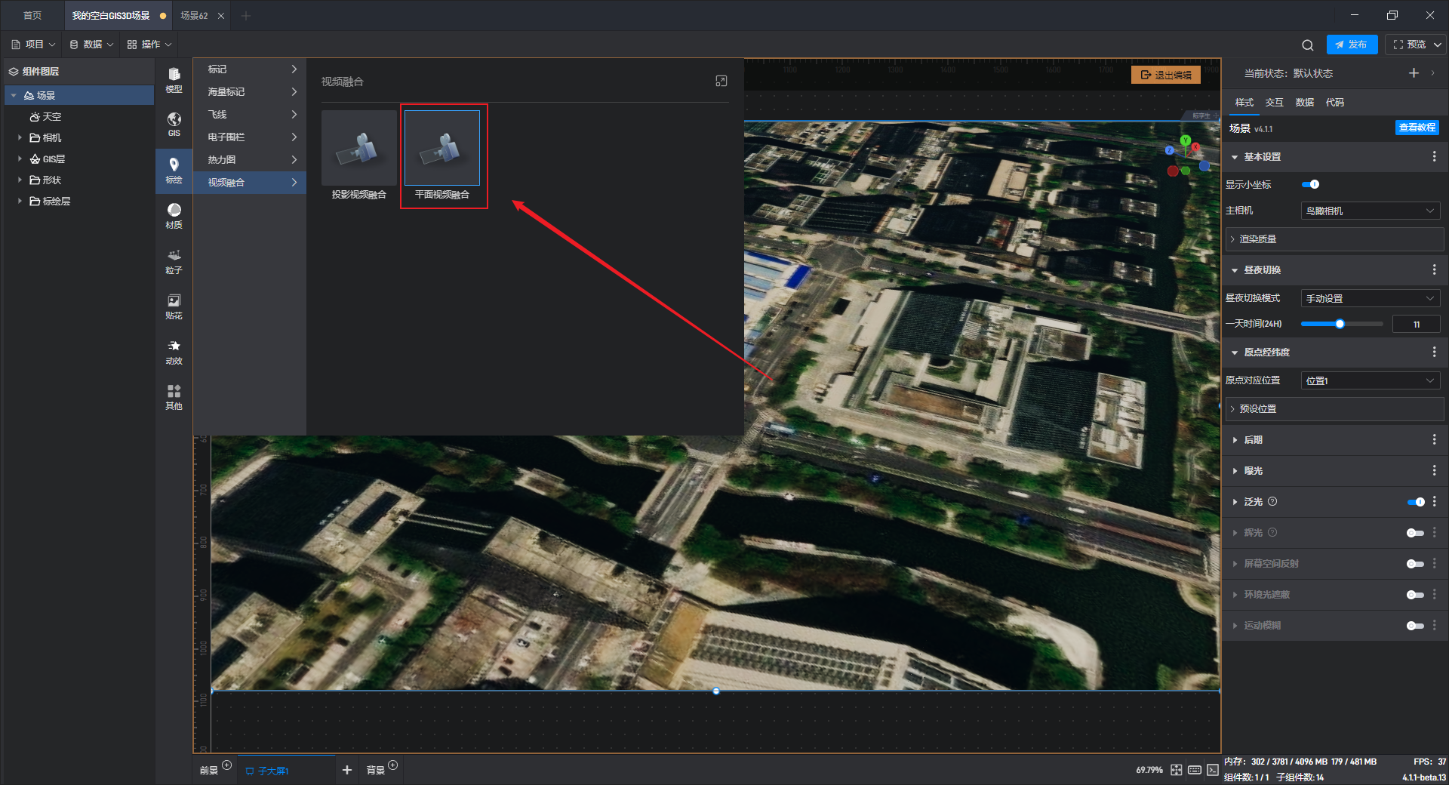The width and height of the screenshot is (1449, 785).
Task: Select the 标绘 (plotting) category icon
Action: 174,171
